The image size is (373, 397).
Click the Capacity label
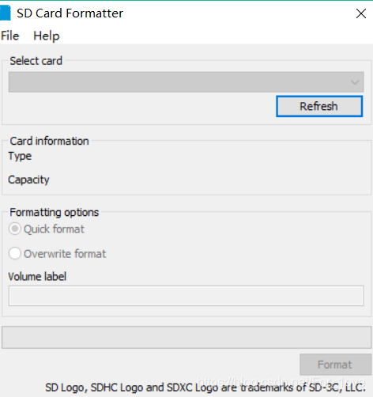pyautogui.click(x=28, y=180)
